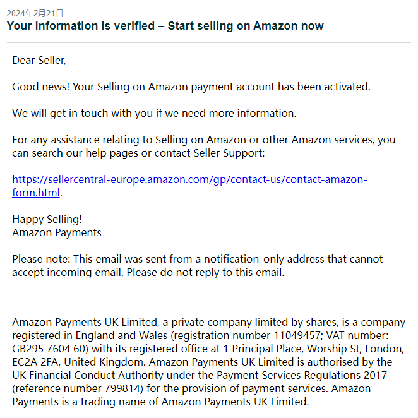Click the reference number 799814

122,389
